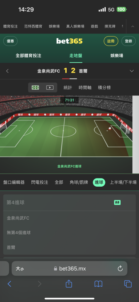139x302 pixels.
Task: Go to previous match with left chevron
Action: coord(7,71)
